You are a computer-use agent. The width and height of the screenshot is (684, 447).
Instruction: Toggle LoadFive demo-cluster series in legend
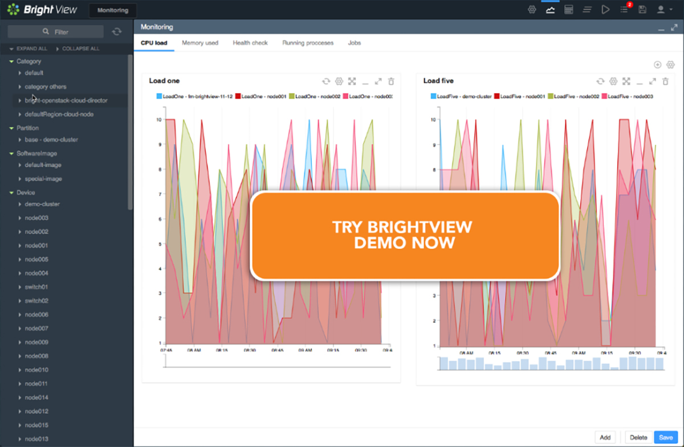tap(461, 96)
